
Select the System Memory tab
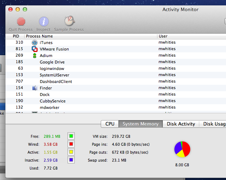[x=140, y=124]
